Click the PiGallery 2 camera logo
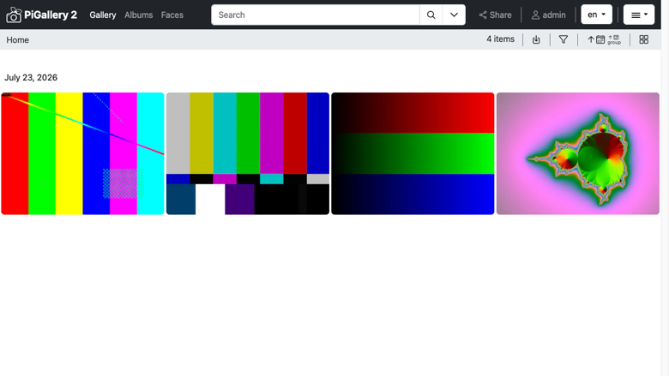Screen dimensions: 669x376 [14, 15]
